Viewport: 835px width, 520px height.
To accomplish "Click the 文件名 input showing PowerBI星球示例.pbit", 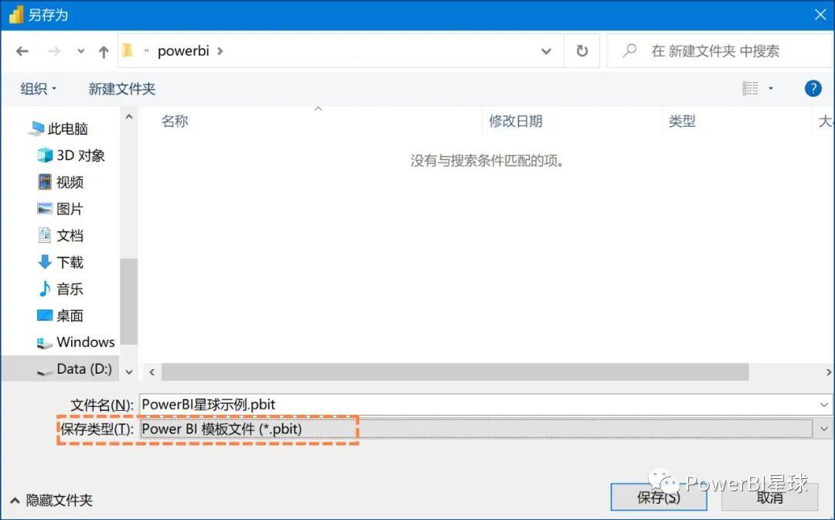I will pos(387,404).
